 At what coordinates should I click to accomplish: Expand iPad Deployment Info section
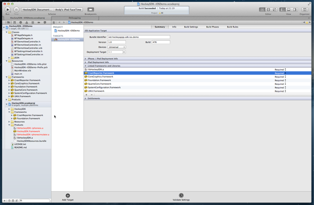pyautogui.click(x=86, y=62)
